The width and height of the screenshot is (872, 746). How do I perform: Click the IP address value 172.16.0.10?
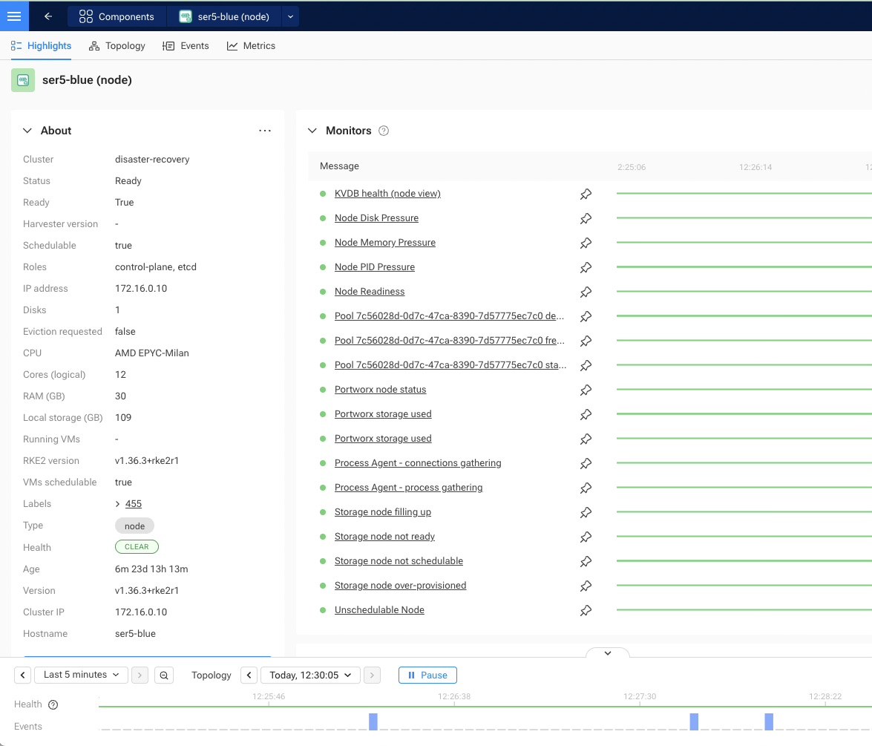[x=141, y=288]
